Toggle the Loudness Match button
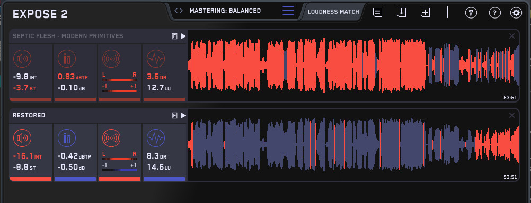 click(x=333, y=12)
